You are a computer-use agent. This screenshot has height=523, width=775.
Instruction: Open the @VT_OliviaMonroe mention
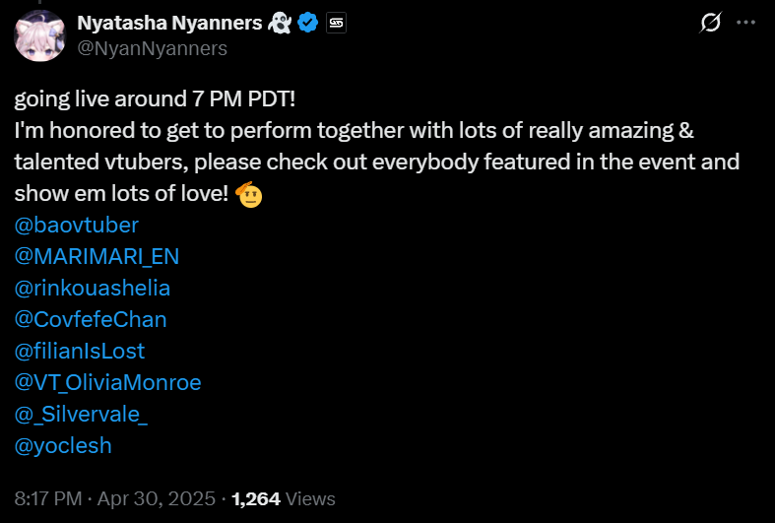107,383
